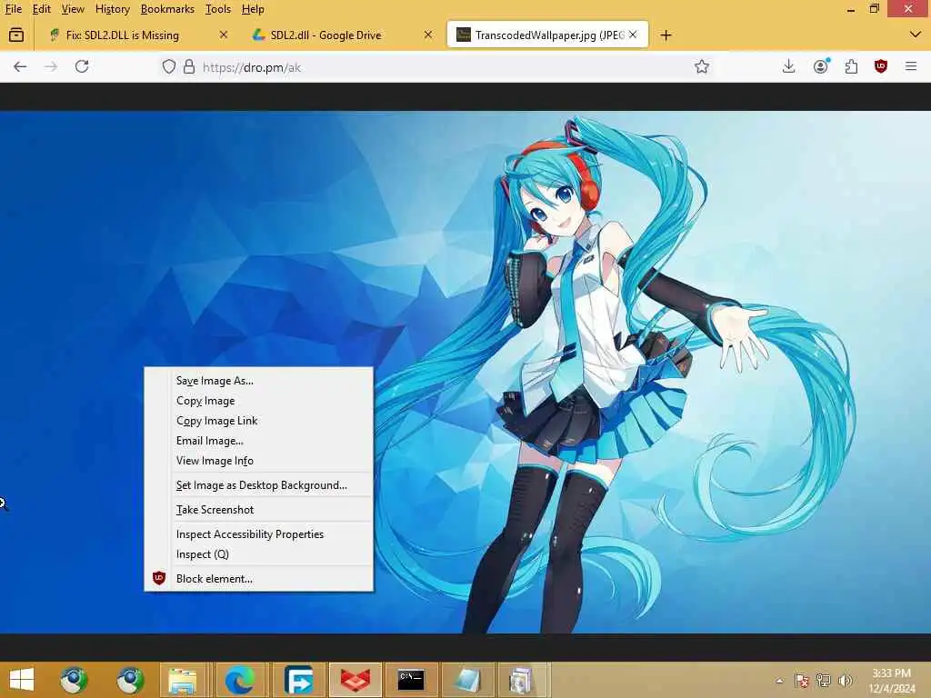Open the volume speaker tray icon
This screenshot has width=931, height=698.
846,681
